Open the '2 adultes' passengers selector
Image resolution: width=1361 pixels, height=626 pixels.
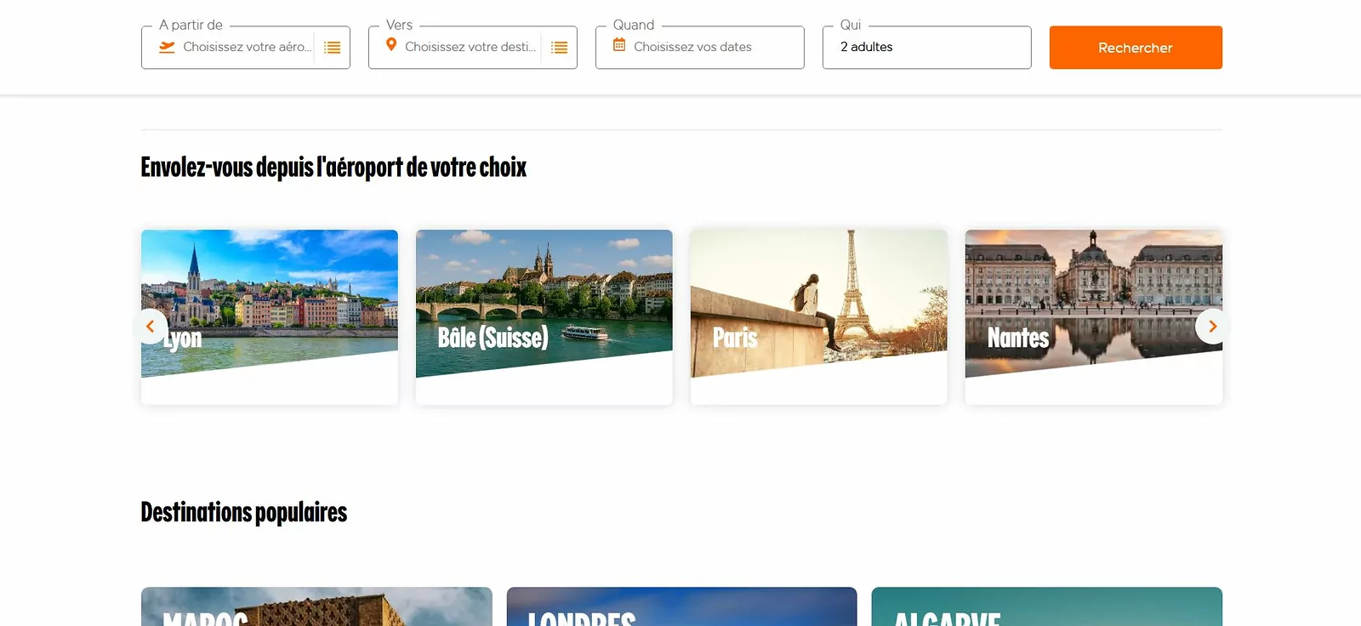(x=926, y=48)
